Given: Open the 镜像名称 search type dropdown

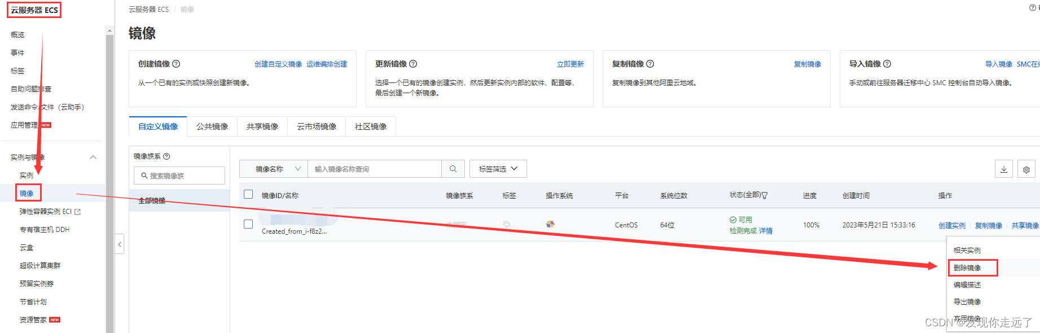Looking at the screenshot, I should [x=274, y=169].
